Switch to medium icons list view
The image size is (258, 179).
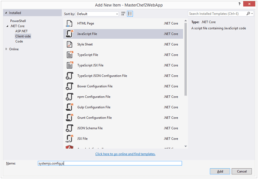pos(130,14)
